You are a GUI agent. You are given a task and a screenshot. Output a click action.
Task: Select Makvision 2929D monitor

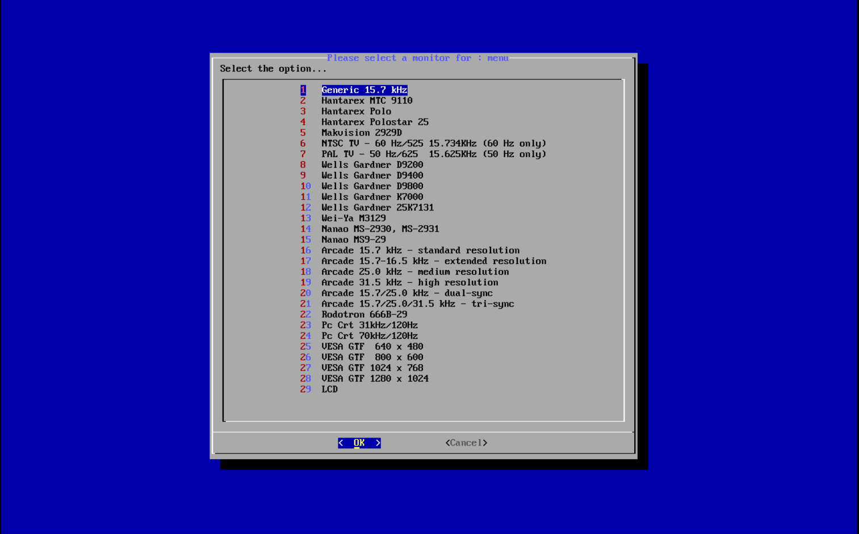coord(363,132)
